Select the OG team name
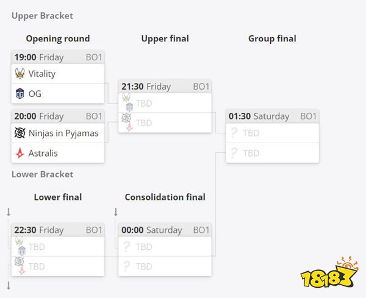This screenshot has height=298, width=366. pyautogui.click(x=35, y=94)
